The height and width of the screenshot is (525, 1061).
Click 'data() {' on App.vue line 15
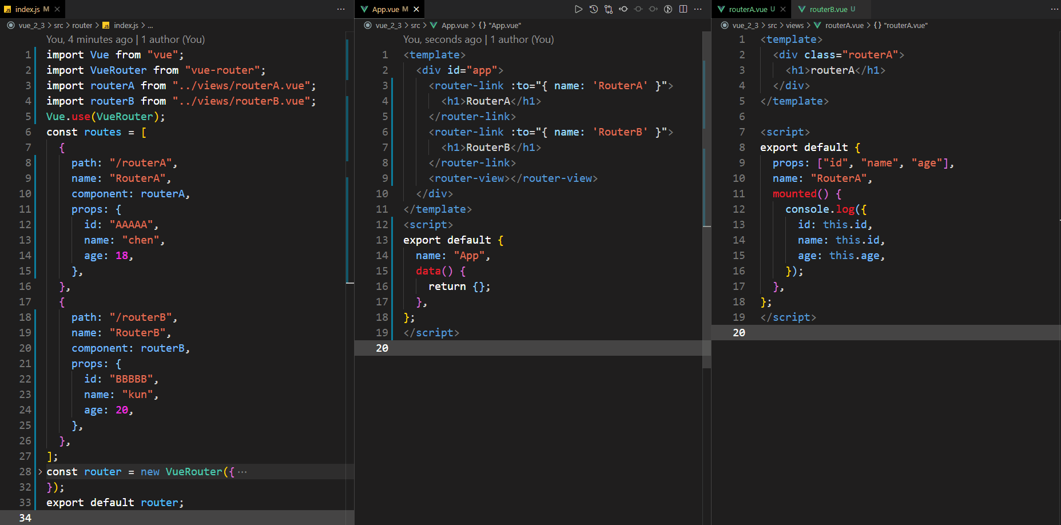click(441, 271)
